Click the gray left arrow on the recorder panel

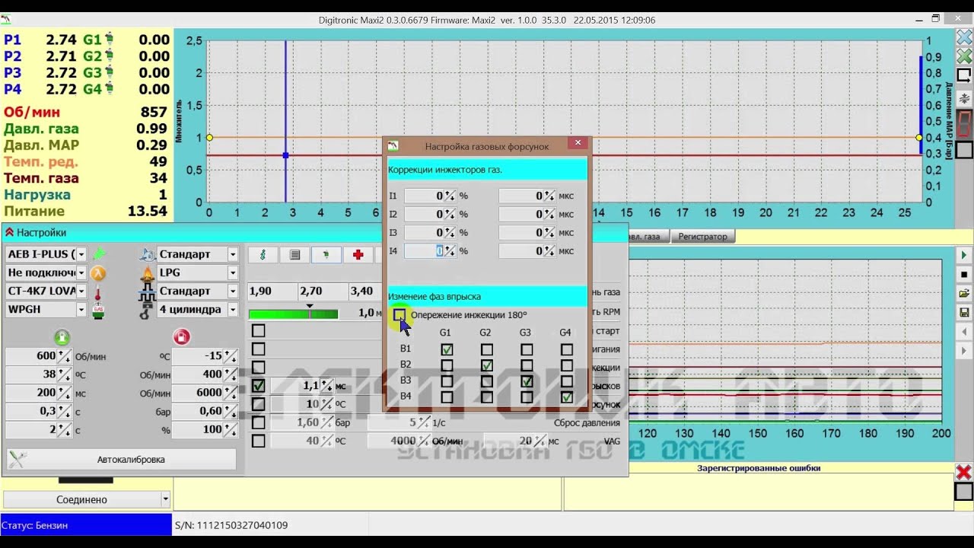[964, 332]
